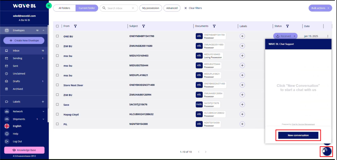
Task: Open the filter for the From column
Action: 75,26
